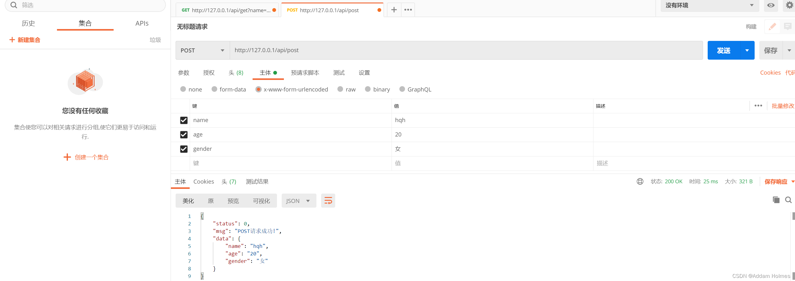Search the response body with magnifier icon

(x=788, y=200)
